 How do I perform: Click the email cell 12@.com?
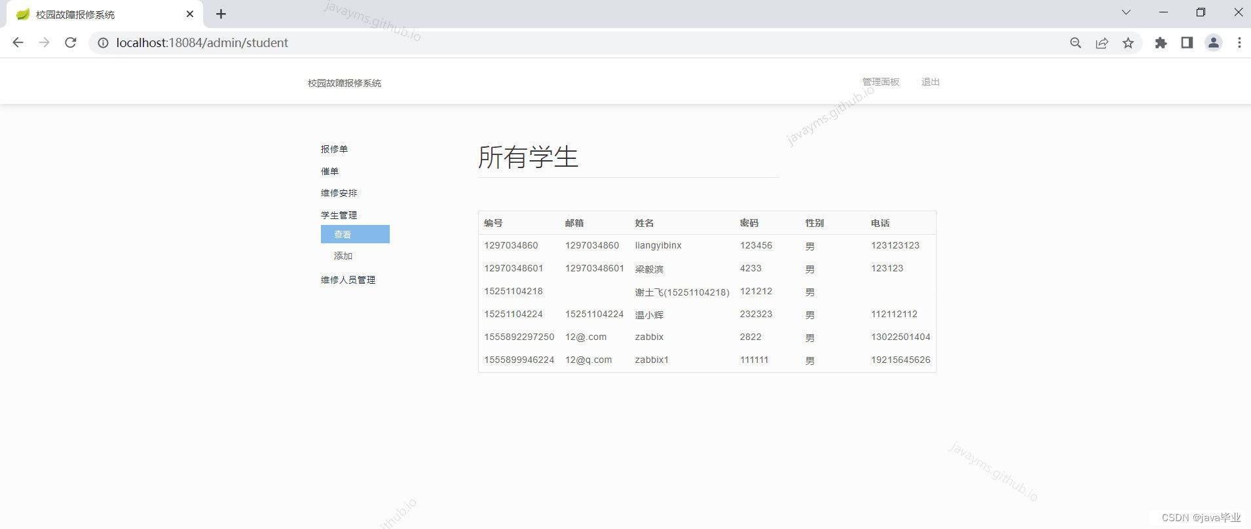[586, 337]
